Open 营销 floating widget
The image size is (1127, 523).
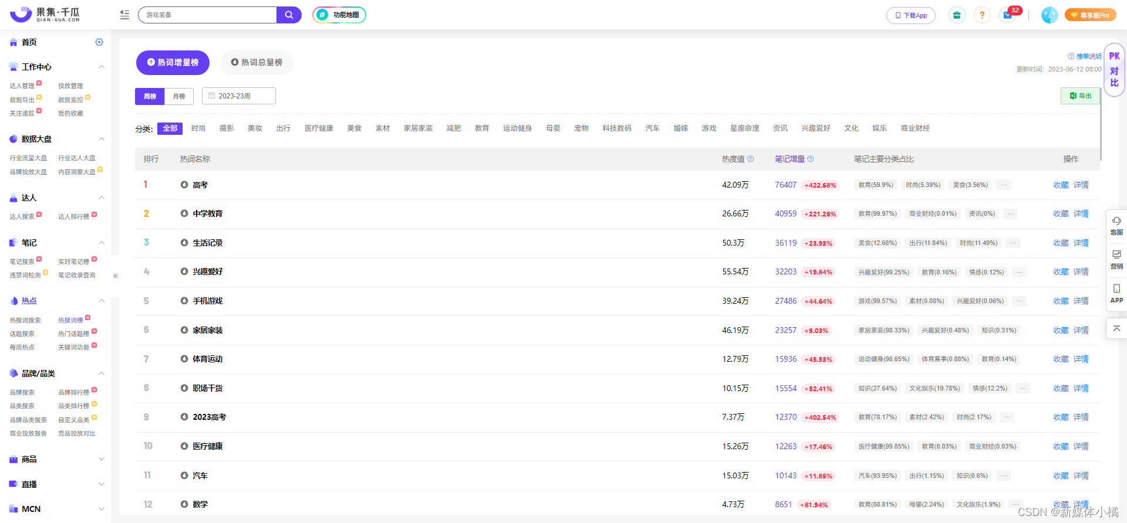[x=1116, y=260]
